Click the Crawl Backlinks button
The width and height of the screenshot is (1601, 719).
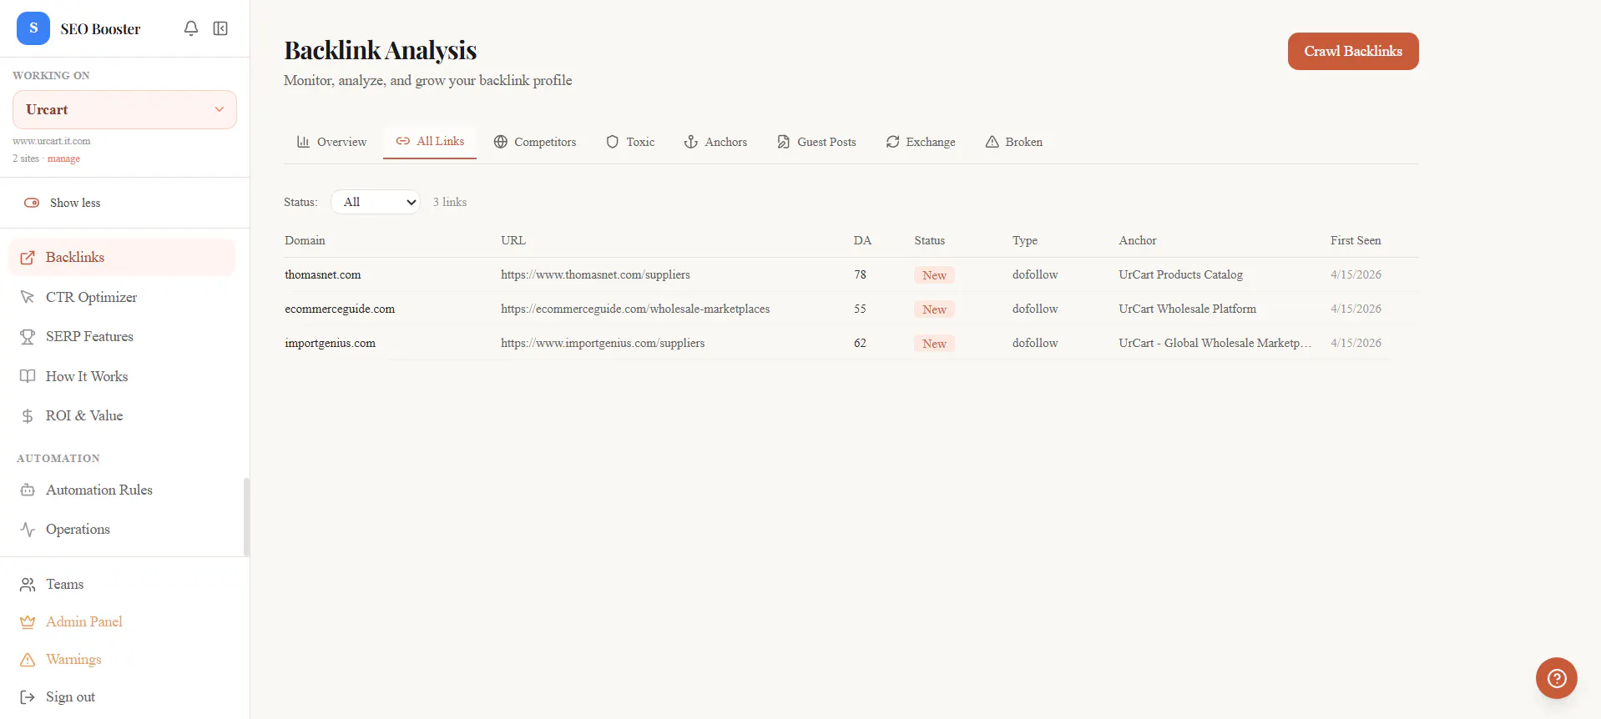(1353, 51)
